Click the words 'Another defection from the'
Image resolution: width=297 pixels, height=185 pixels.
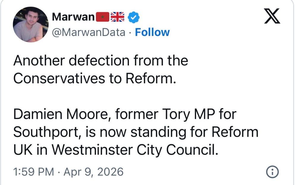[100, 61]
